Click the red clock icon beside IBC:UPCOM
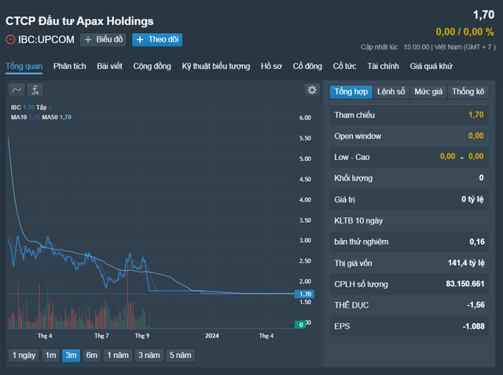This screenshot has width=503, height=375. (10, 40)
